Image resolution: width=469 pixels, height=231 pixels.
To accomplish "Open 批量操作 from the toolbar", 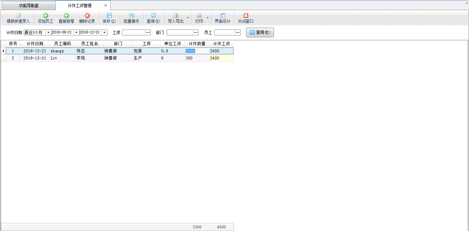I will click(131, 16).
